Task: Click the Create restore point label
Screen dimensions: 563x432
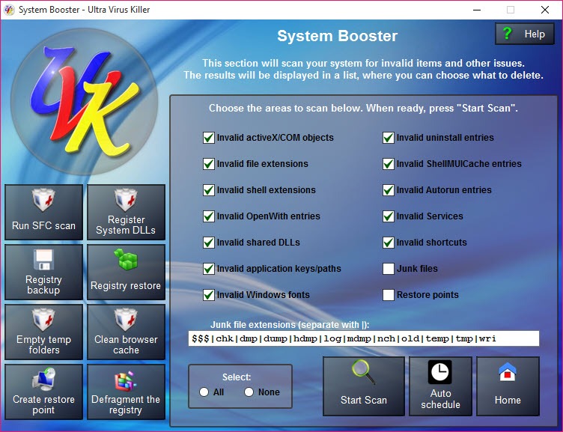Action: (43, 405)
